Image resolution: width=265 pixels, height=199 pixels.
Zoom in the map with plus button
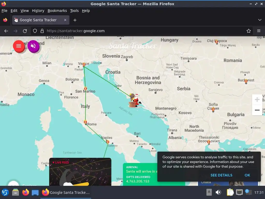tap(257, 99)
